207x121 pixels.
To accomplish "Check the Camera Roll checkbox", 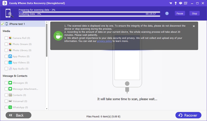I will point(6,38).
